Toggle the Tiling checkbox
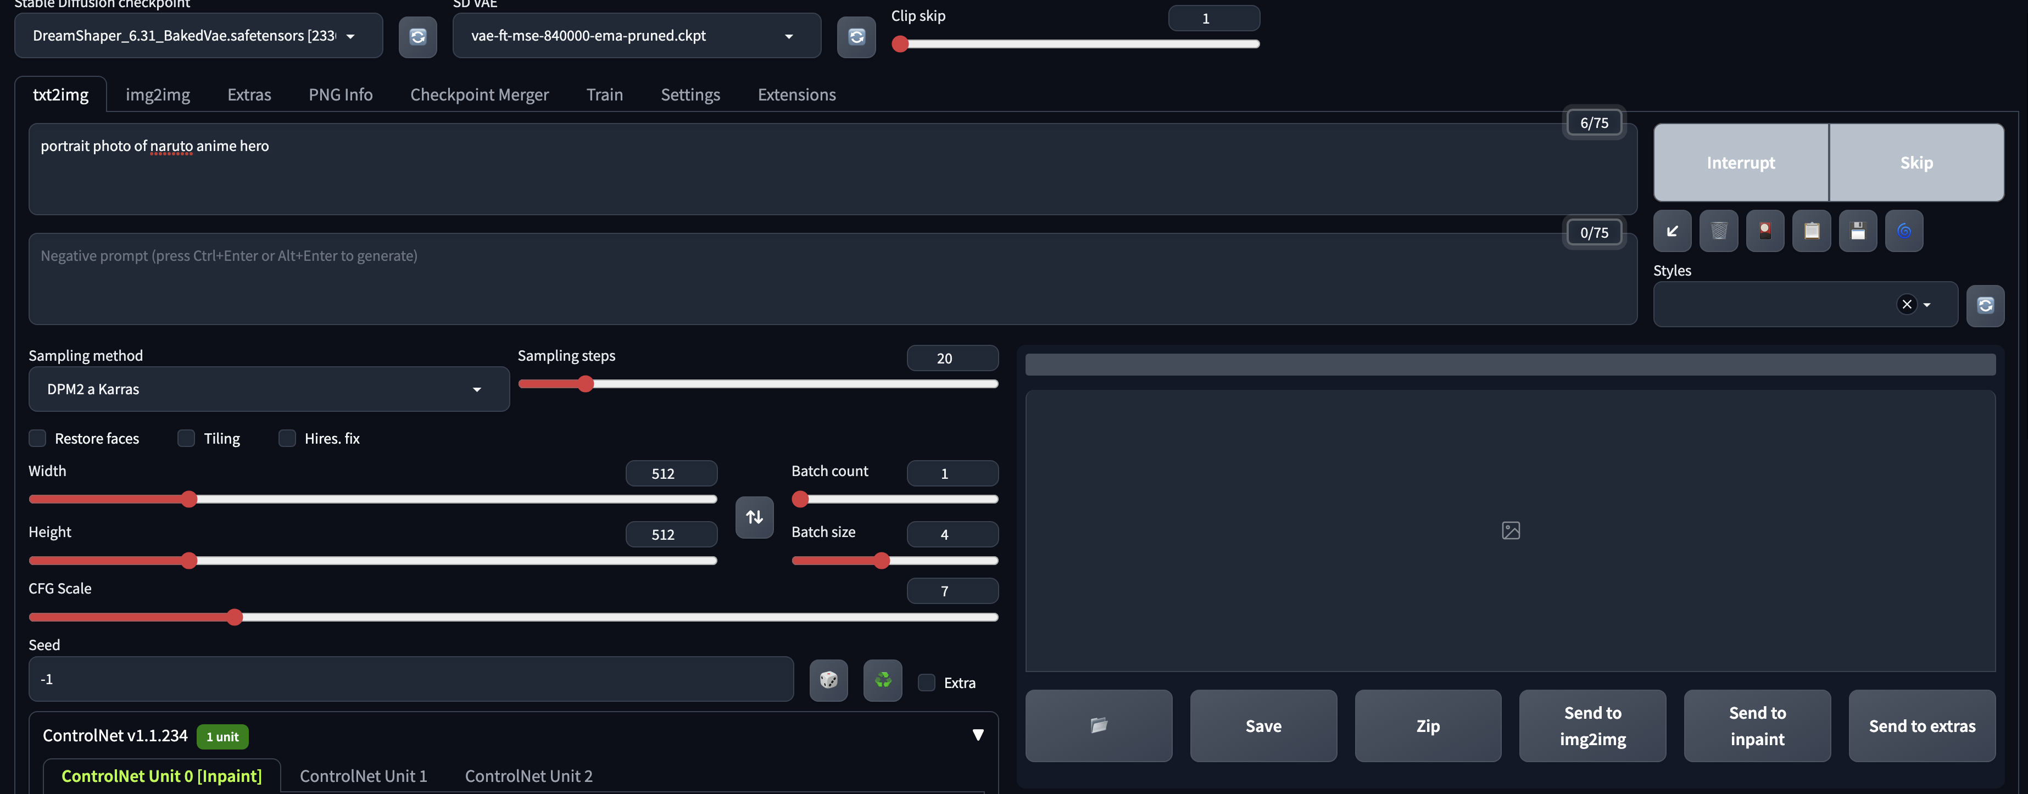Viewport: 2028px width, 794px height. (187, 438)
